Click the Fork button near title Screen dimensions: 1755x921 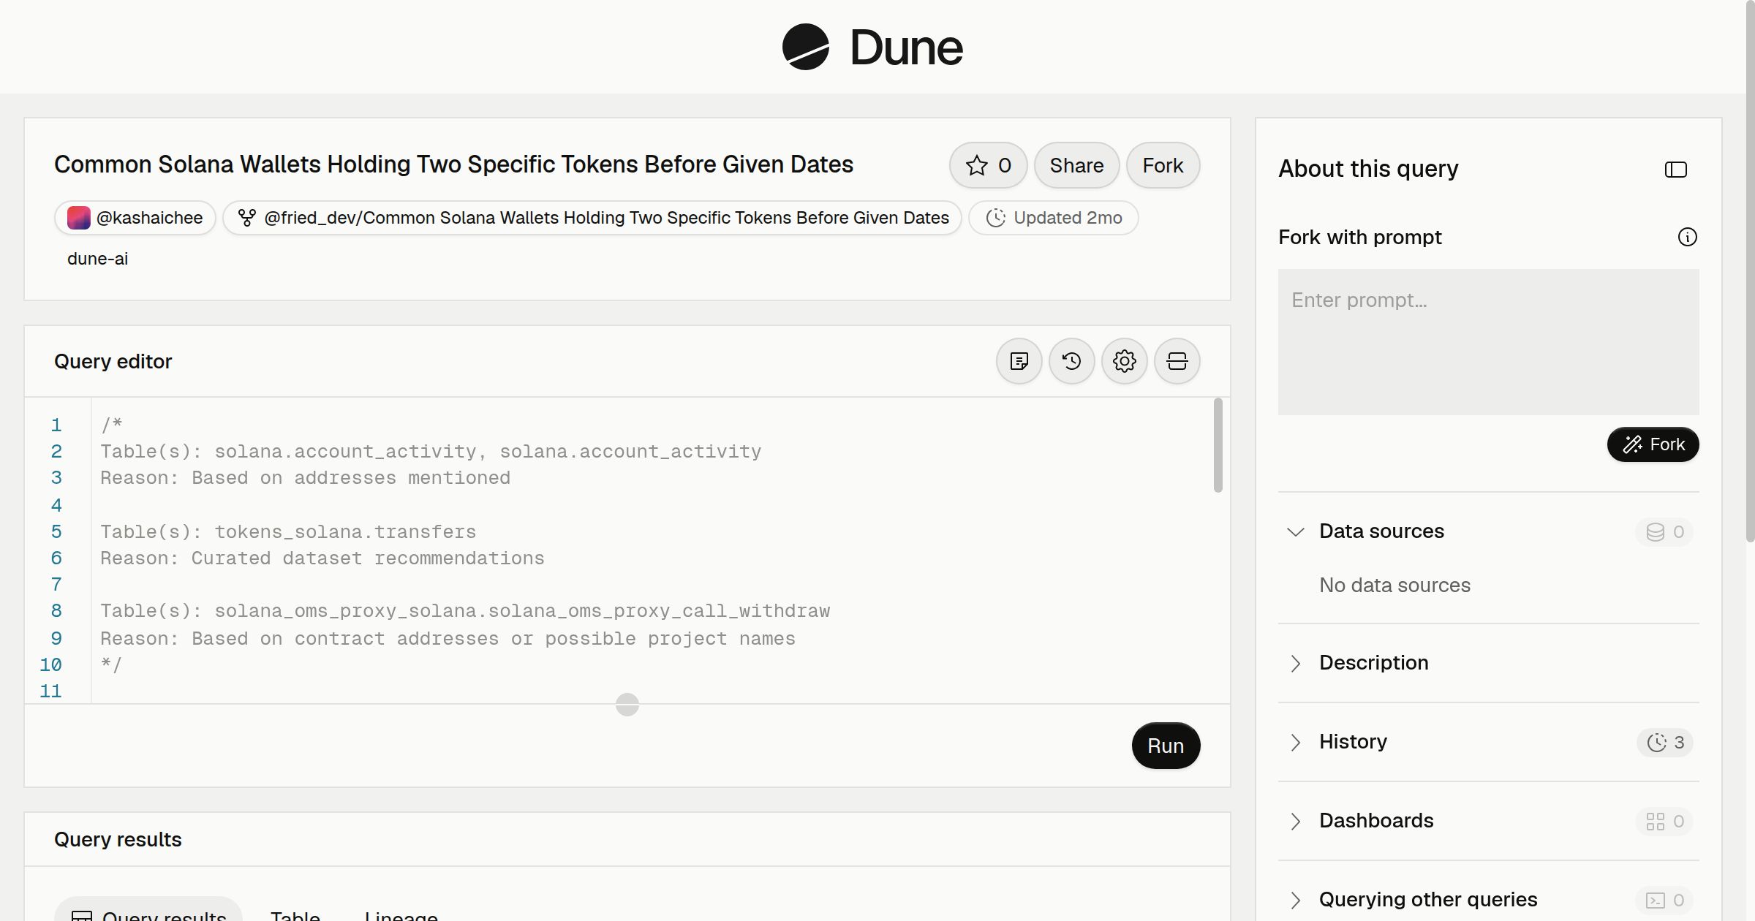click(1163, 165)
